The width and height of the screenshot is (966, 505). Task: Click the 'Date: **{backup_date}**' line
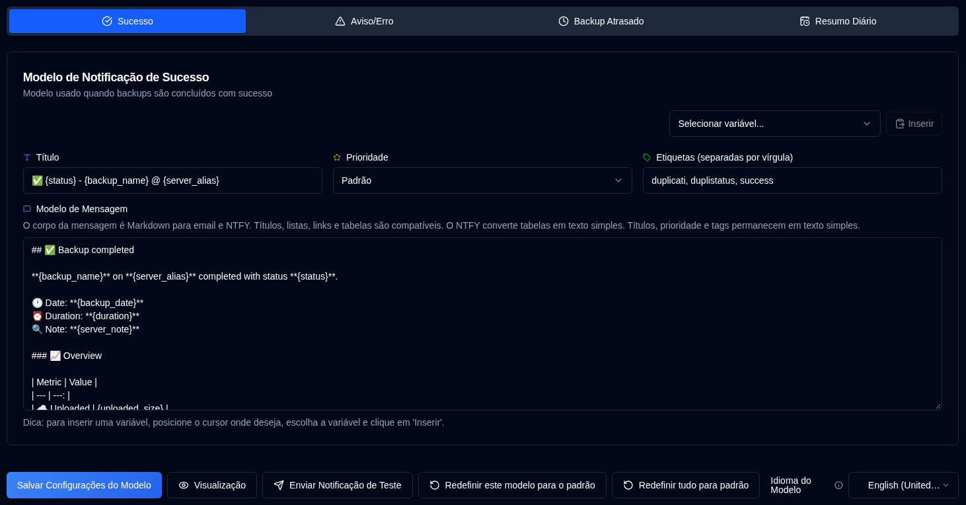pyautogui.click(x=87, y=303)
